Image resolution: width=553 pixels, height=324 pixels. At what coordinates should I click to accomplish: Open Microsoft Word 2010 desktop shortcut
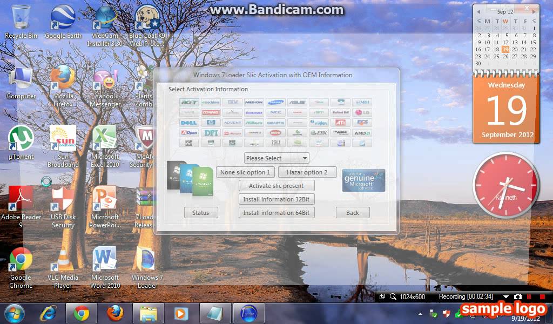[x=105, y=268]
